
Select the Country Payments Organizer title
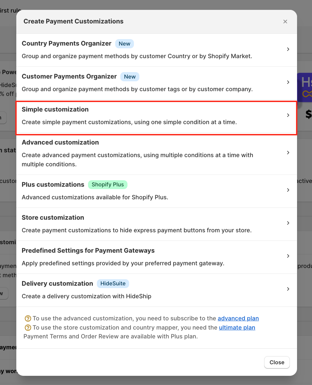coord(67,44)
